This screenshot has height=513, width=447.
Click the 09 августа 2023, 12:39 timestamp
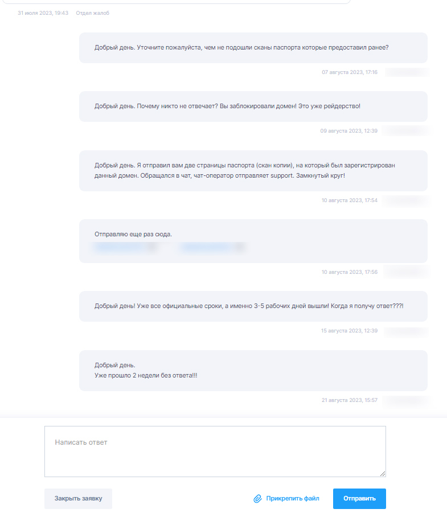point(349,131)
